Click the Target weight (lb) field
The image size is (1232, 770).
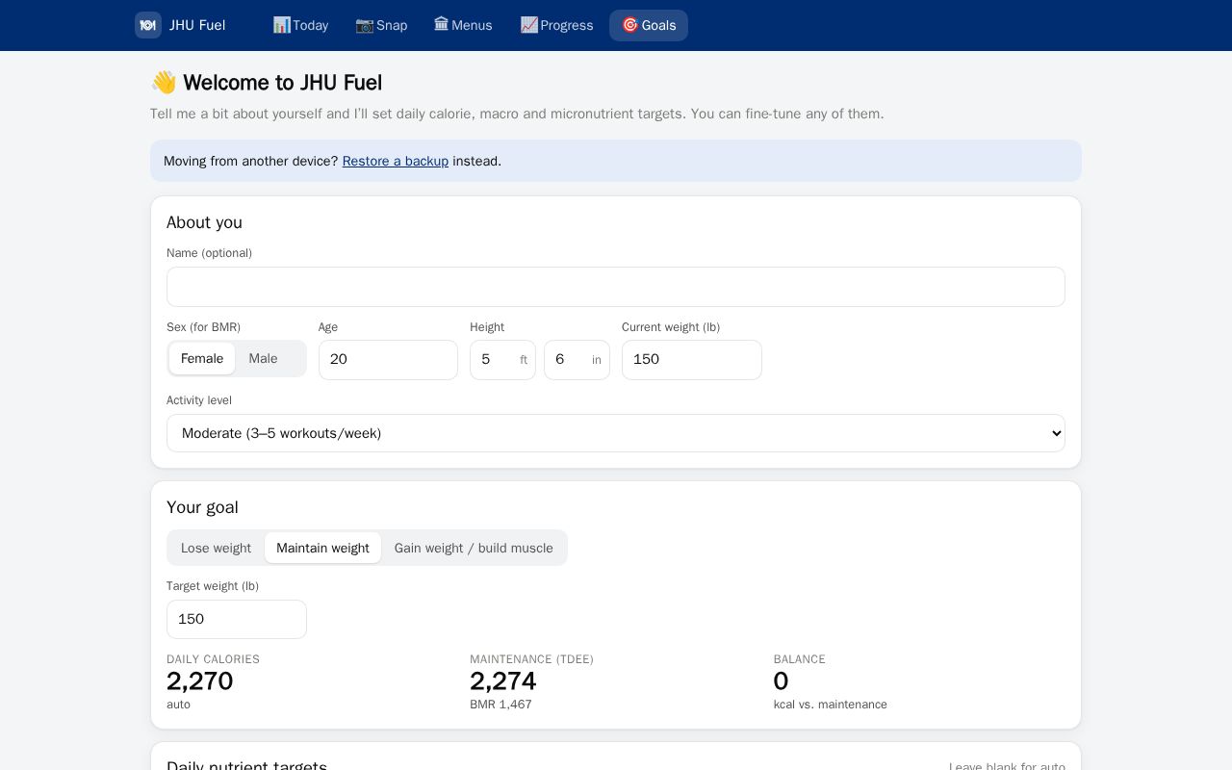click(237, 619)
